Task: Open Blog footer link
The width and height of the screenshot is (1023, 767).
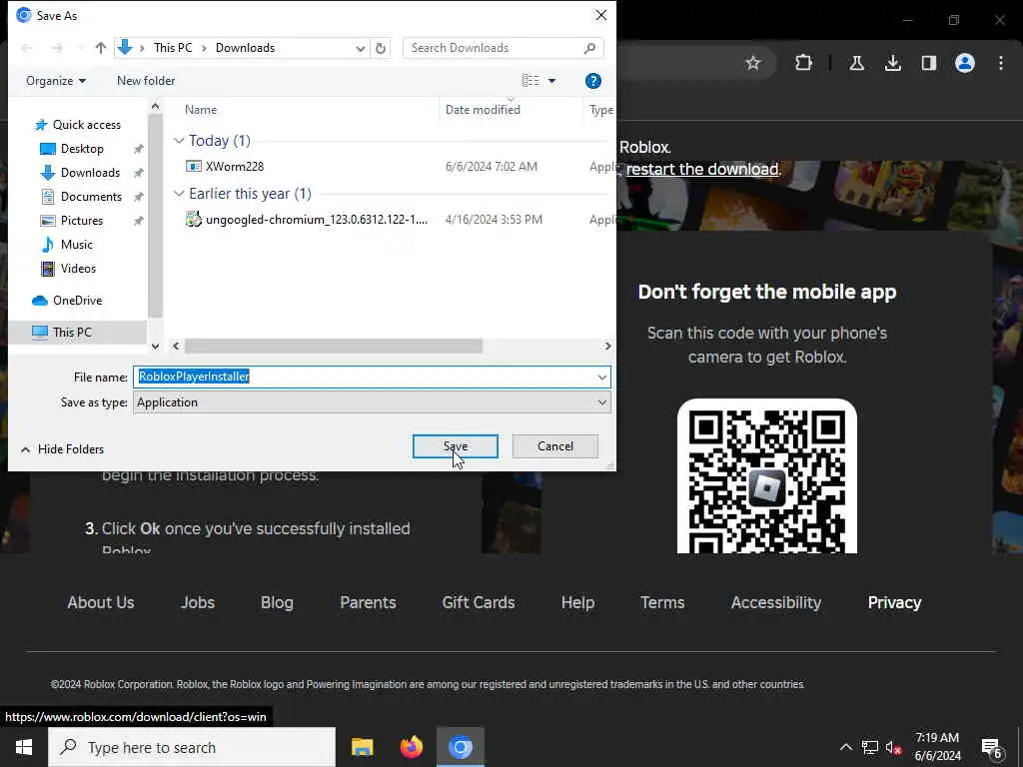Action: 277,602
